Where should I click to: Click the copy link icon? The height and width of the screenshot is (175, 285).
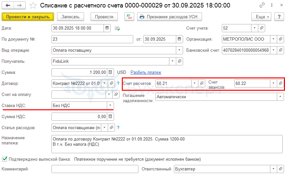point(262,5)
